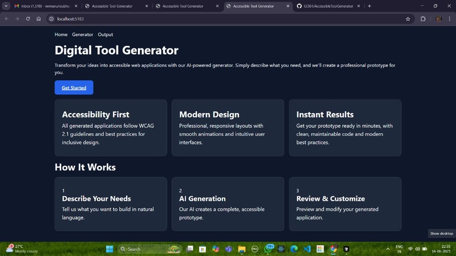The image size is (456, 256).
Task: Open Visual Studio Code from the taskbar
Action: pos(307,249)
